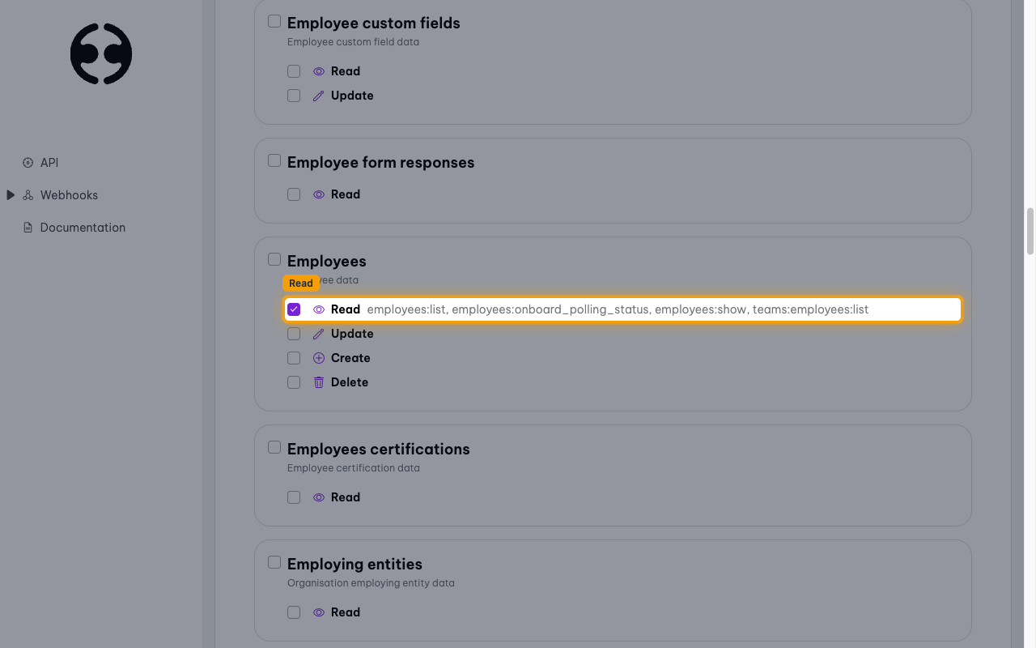This screenshot has height=648, width=1036.
Task: Click the Employee form responses heading
Action: coord(380,163)
